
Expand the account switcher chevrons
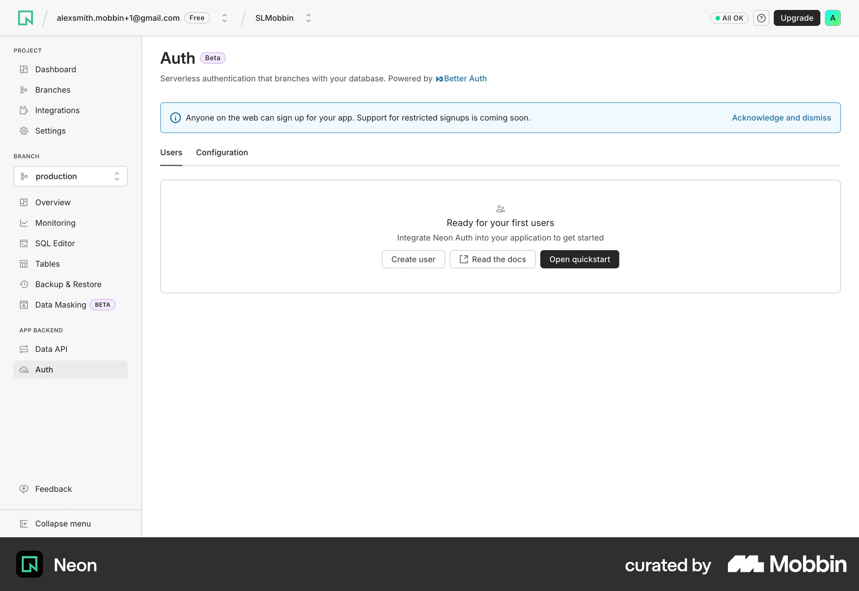click(x=225, y=18)
